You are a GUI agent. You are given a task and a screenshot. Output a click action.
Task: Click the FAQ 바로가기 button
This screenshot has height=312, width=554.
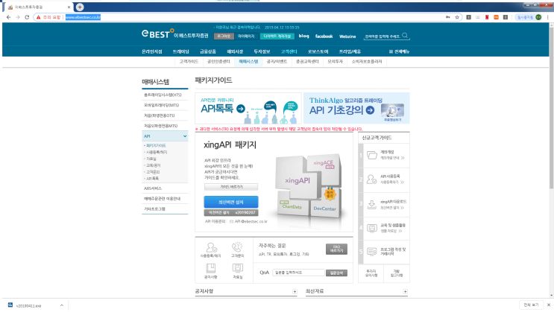point(336,249)
